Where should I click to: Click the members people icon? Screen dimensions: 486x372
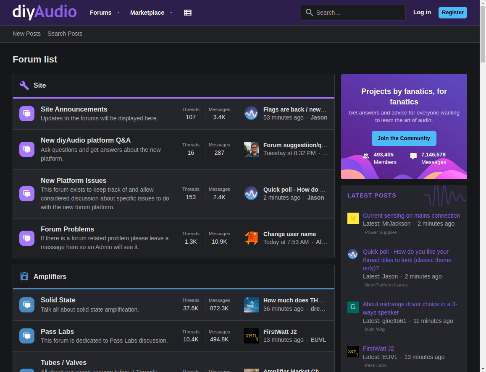[366, 156]
